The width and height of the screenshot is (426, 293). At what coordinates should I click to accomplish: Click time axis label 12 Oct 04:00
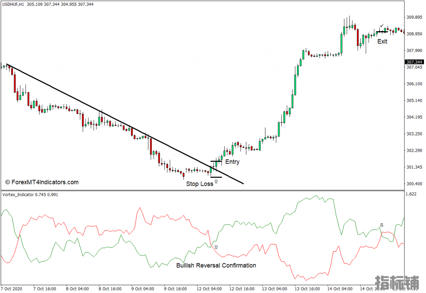tap(209, 289)
